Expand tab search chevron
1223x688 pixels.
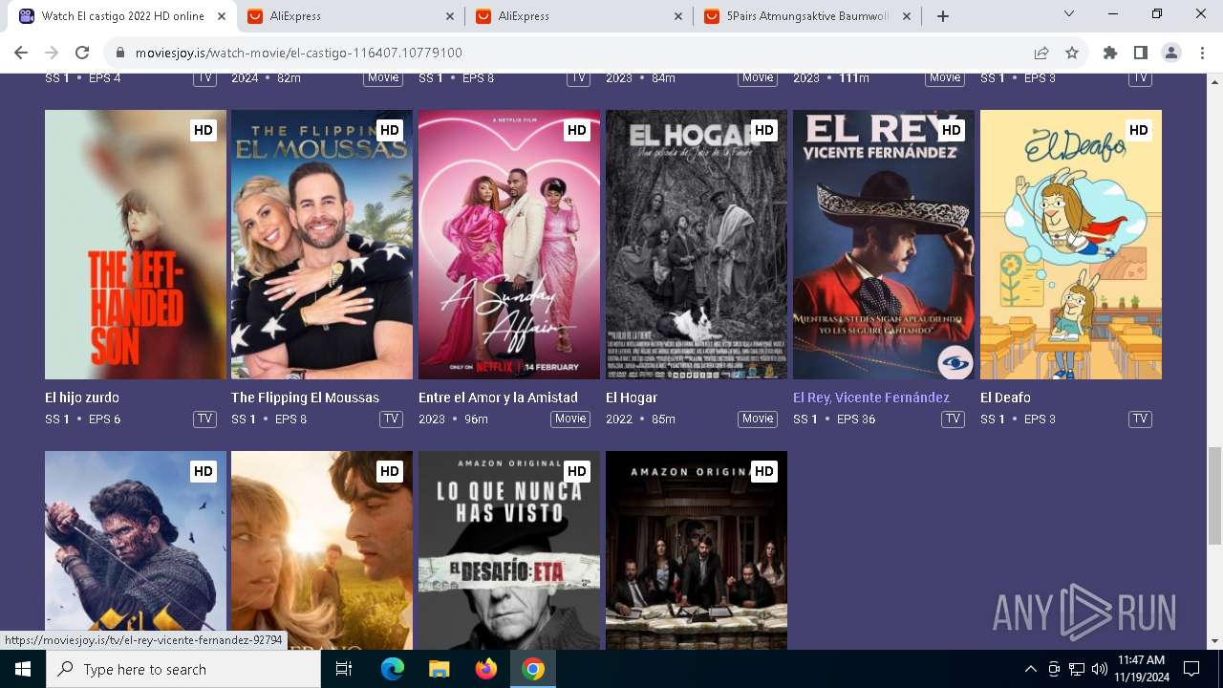pos(1069,14)
